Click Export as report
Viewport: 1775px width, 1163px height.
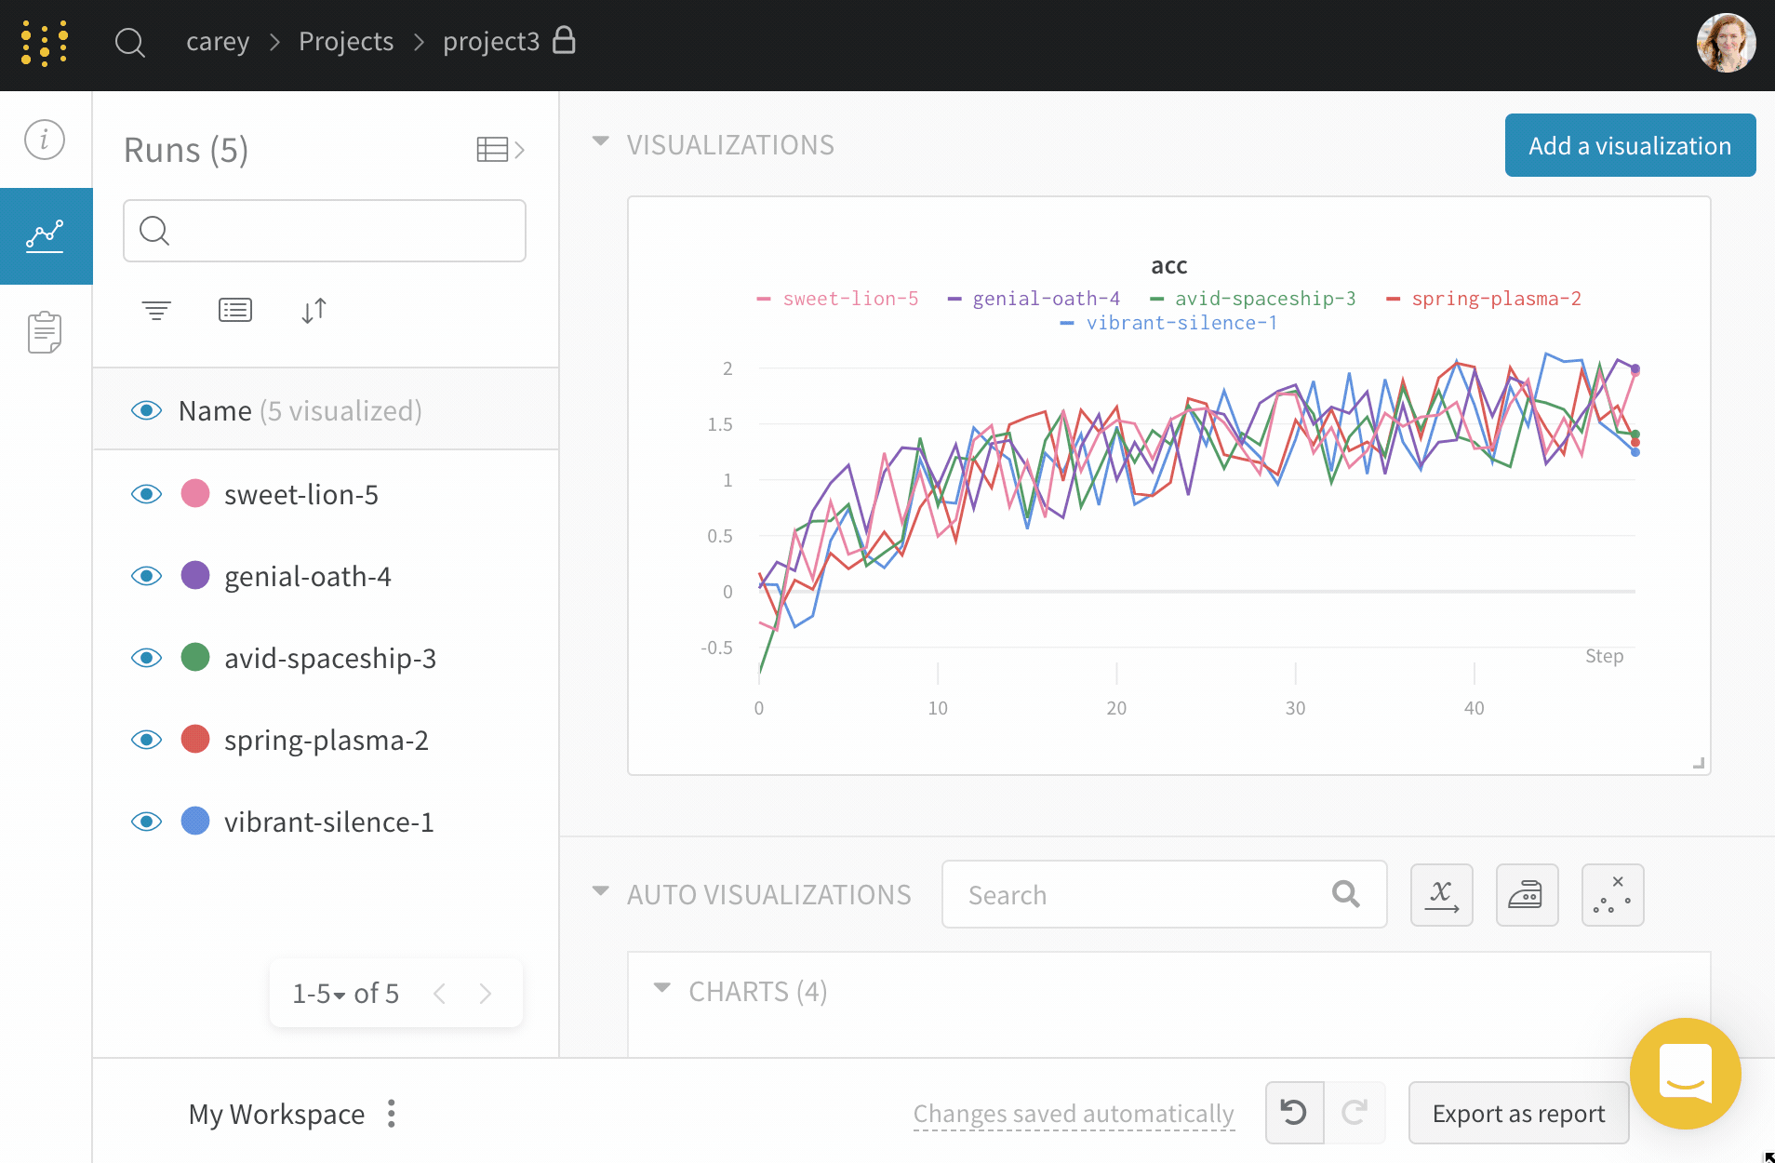pyautogui.click(x=1518, y=1113)
